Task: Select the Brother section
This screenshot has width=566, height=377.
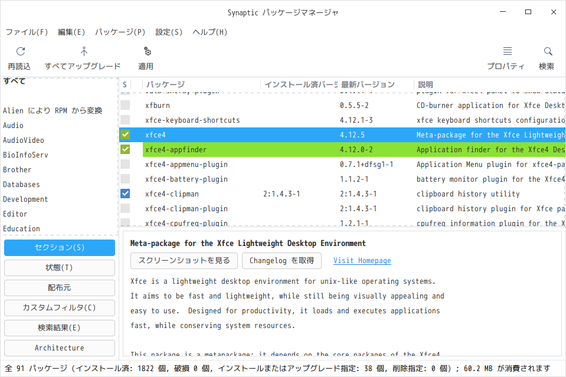Action: 17,170
